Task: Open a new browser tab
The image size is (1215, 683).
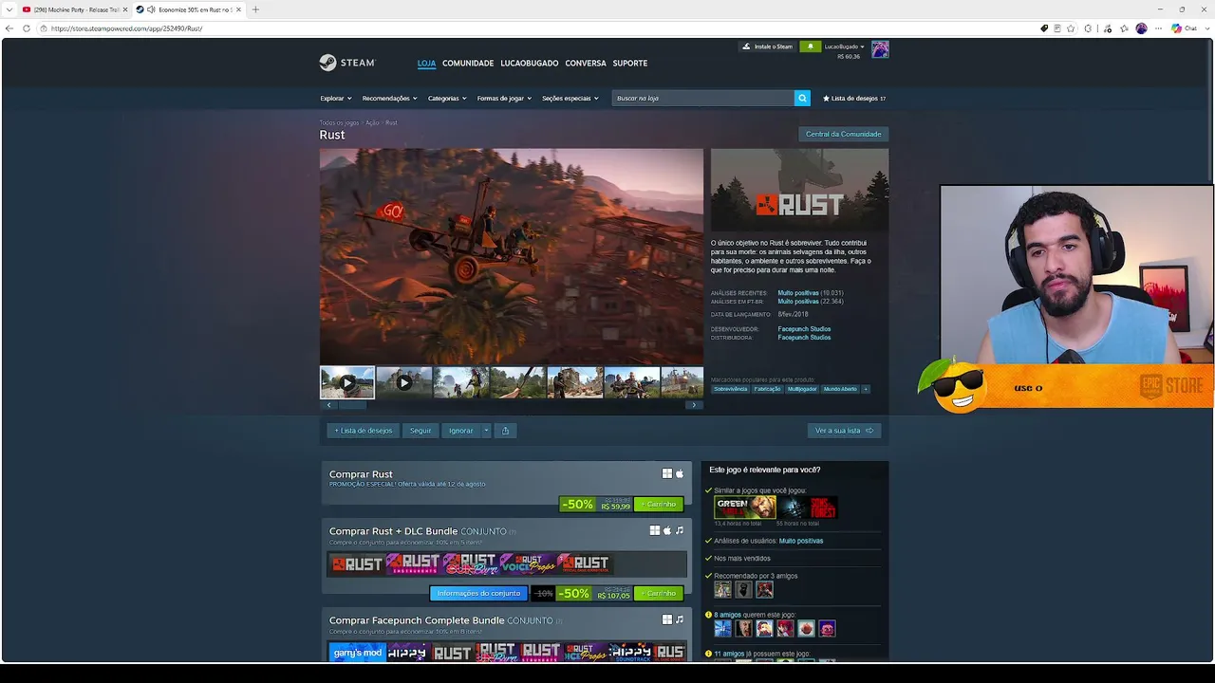Action: click(x=255, y=9)
